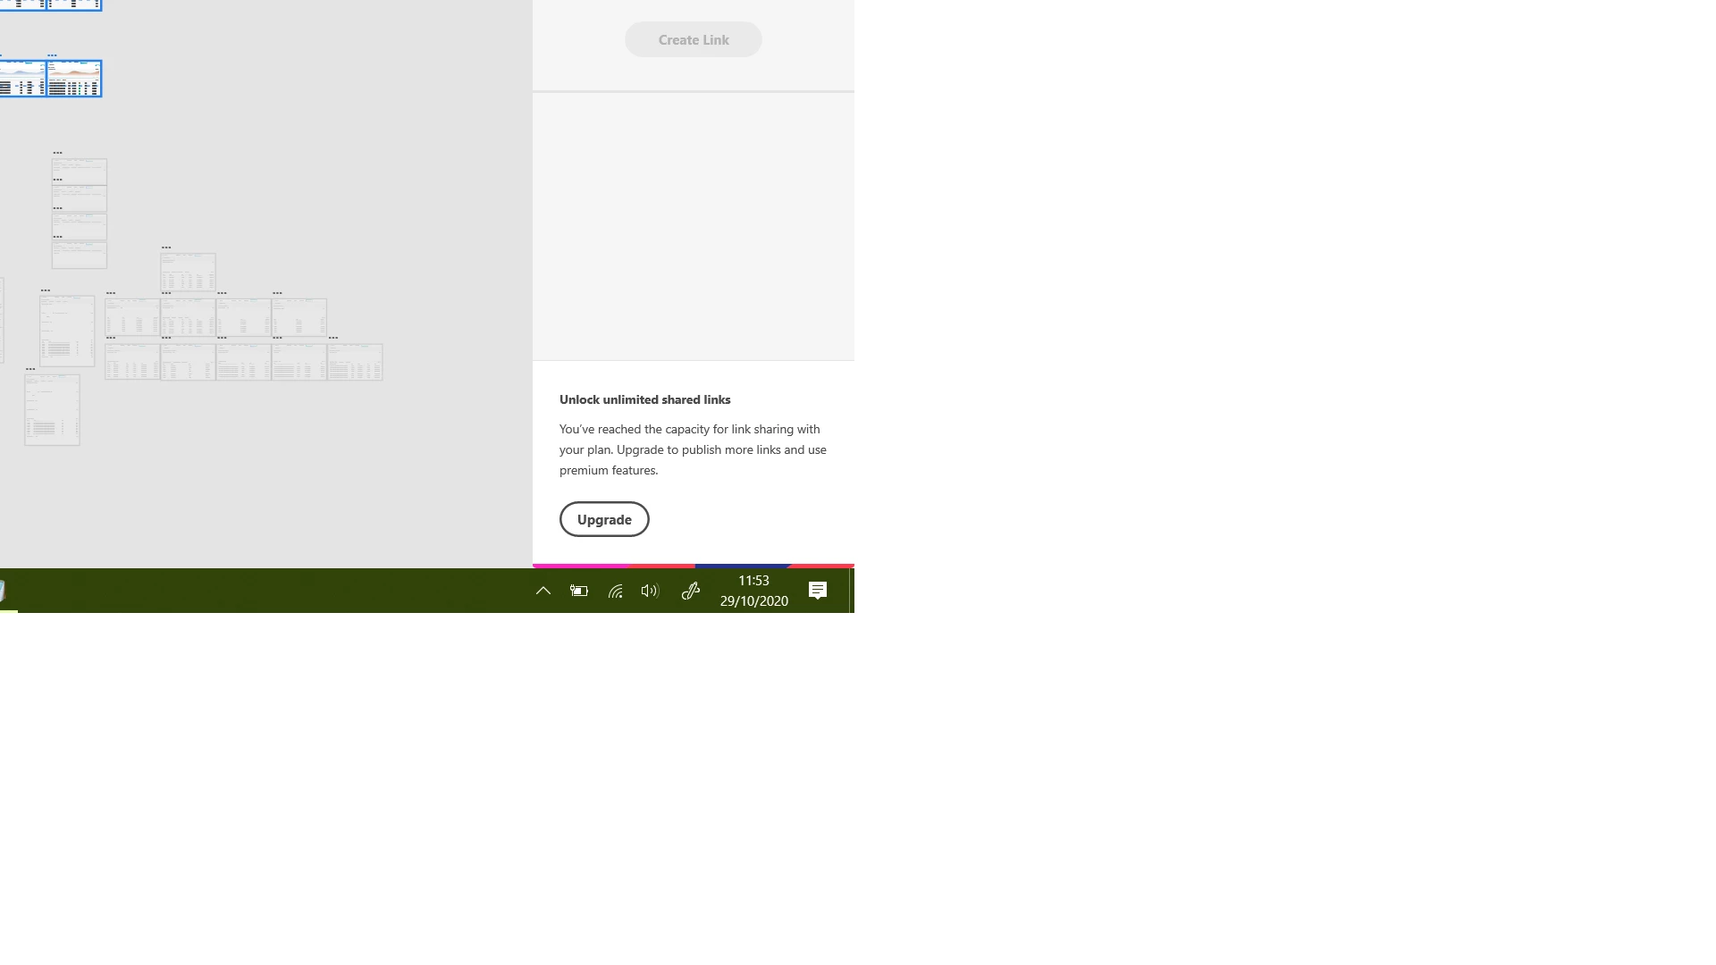Open the Windows Ink Workspace pen icon
1716x965 pixels.
(x=690, y=591)
